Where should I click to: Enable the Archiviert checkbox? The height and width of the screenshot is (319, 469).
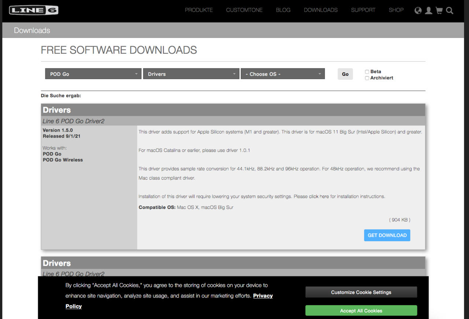(367, 78)
